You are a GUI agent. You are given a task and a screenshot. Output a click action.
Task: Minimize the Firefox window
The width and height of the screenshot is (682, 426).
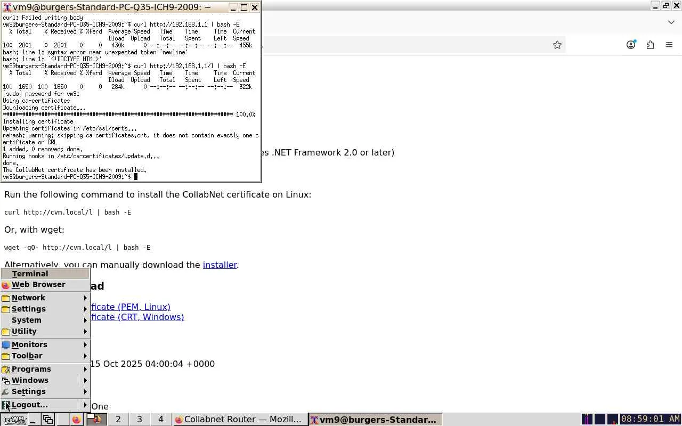[x=655, y=6]
